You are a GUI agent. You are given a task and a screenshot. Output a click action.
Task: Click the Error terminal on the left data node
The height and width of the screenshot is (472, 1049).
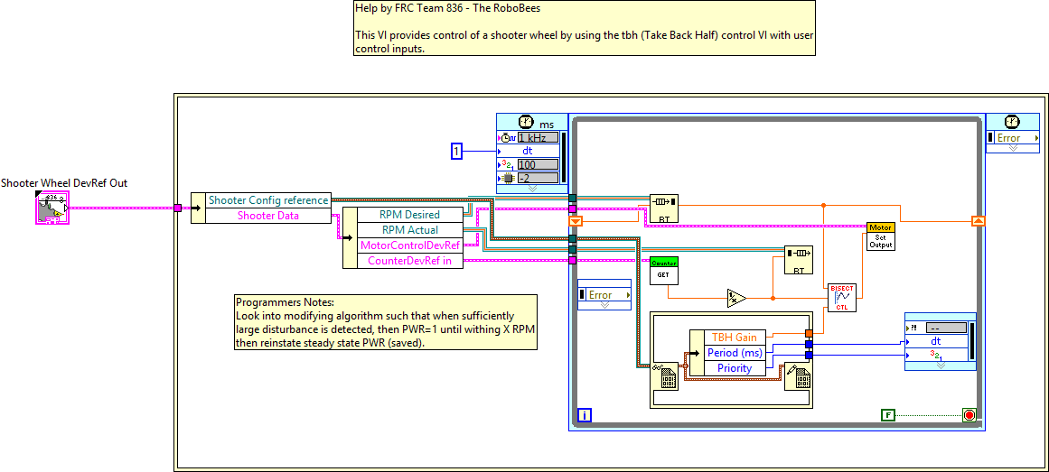(x=604, y=295)
